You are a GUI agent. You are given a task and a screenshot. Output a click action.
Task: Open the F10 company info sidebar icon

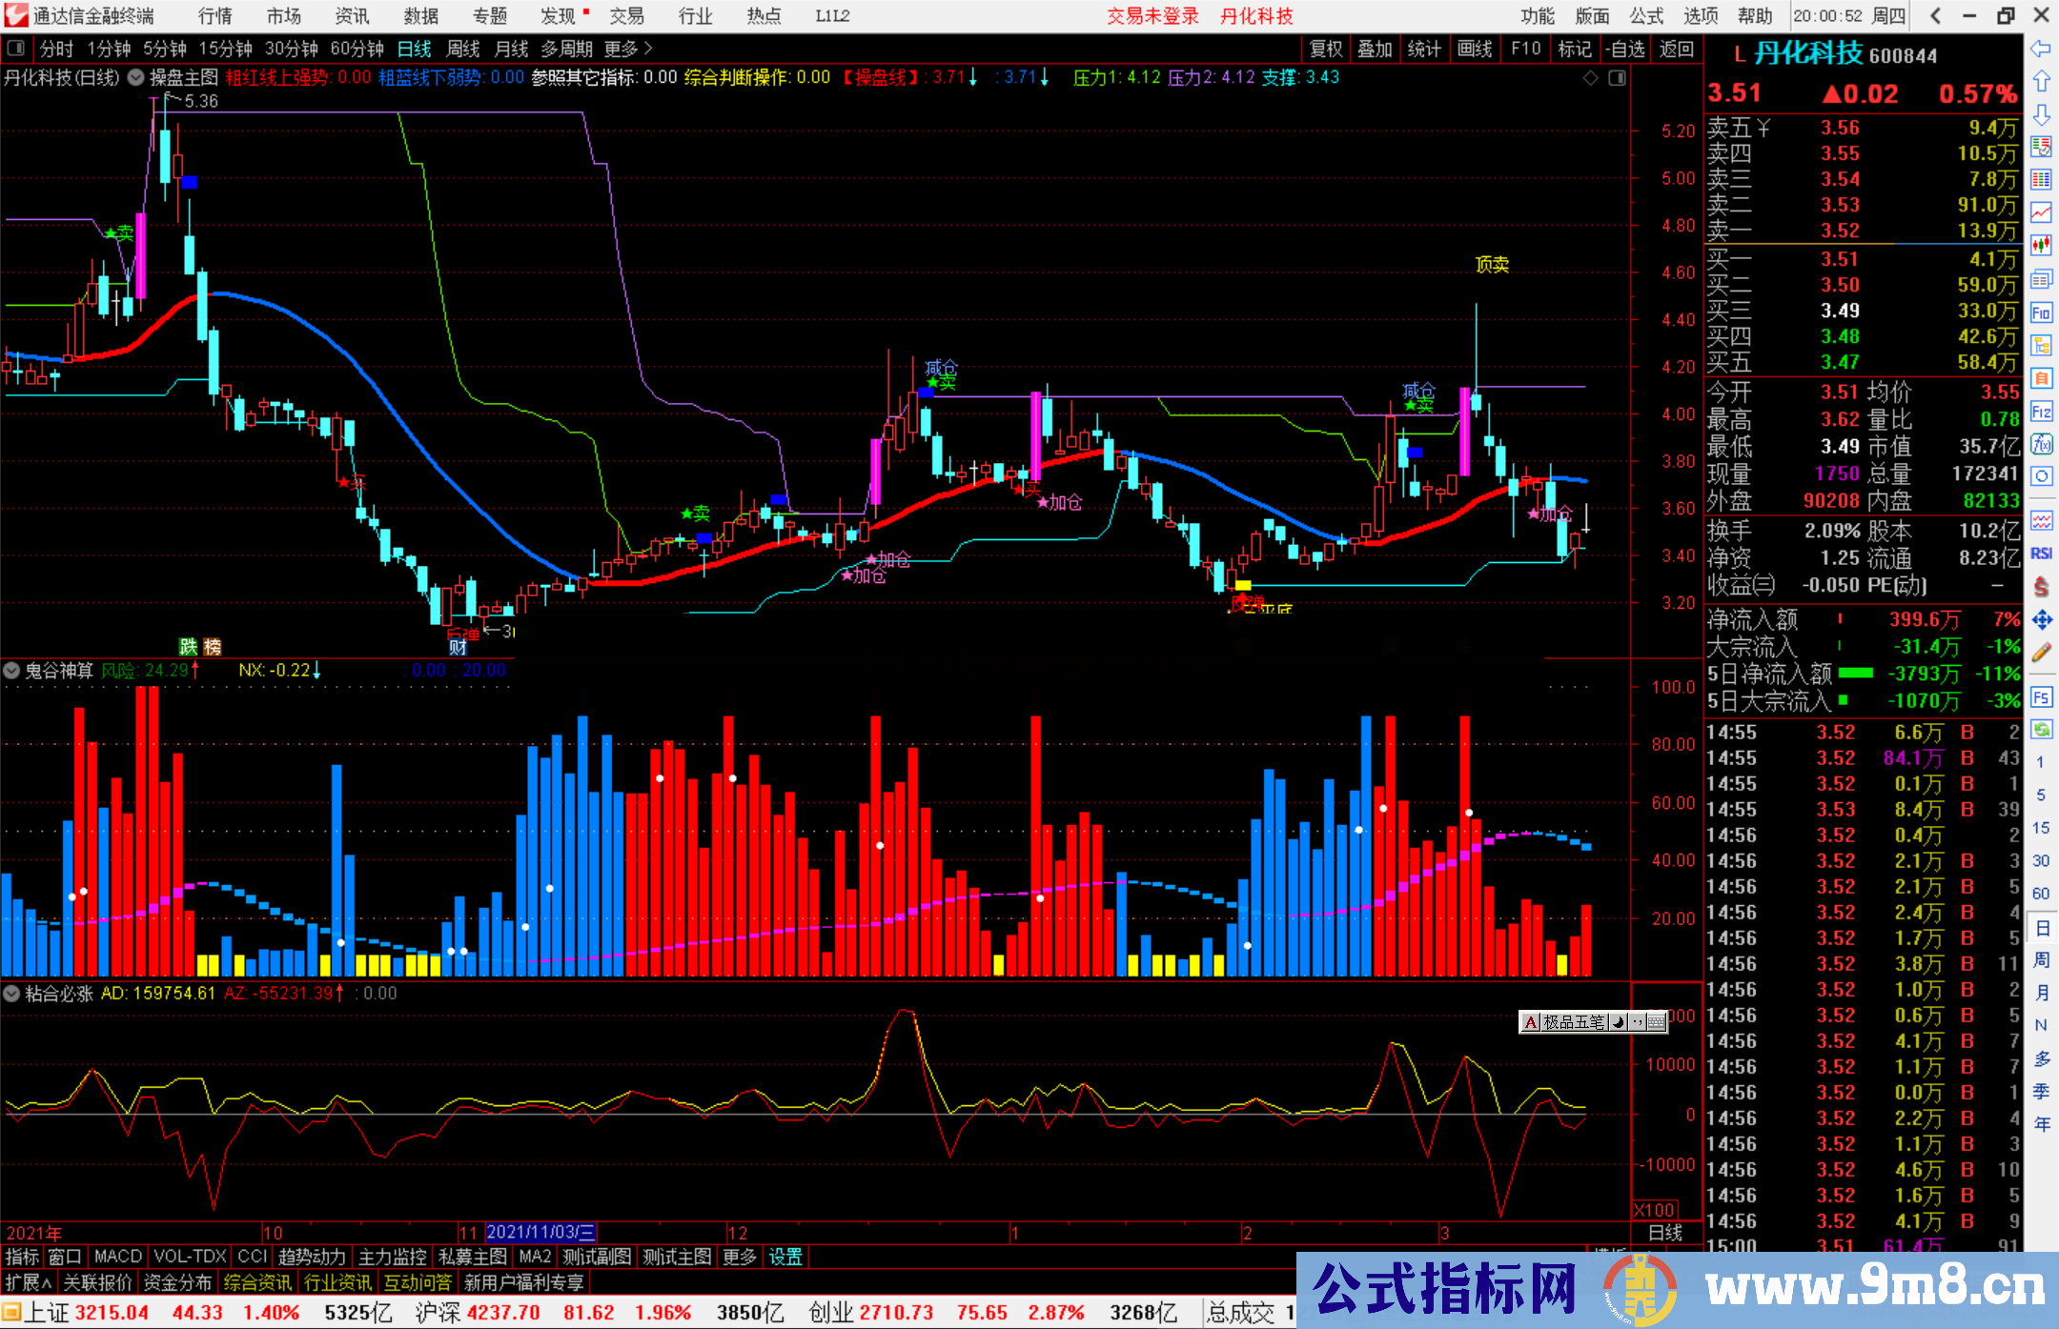click(2041, 312)
